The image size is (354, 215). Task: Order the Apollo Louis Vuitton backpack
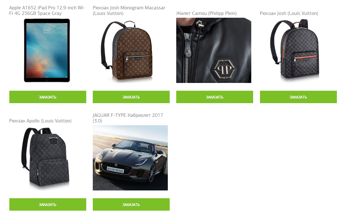click(48, 204)
